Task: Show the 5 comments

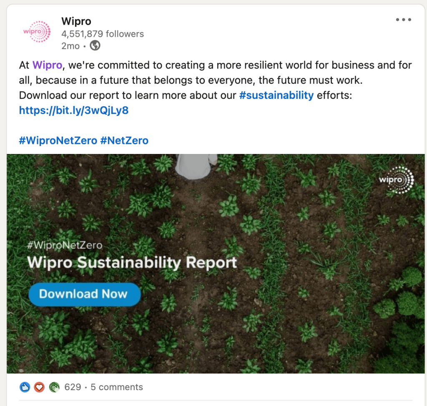Action: click(x=117, y=387)
